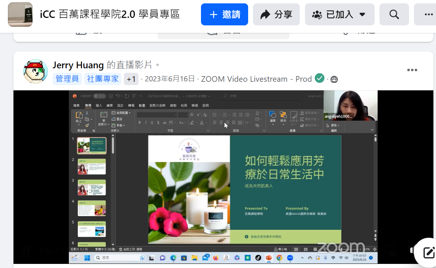Open the post's three-dot options menu
The height and width of the screenshot is (268, 436).
[x=412, y=70]
